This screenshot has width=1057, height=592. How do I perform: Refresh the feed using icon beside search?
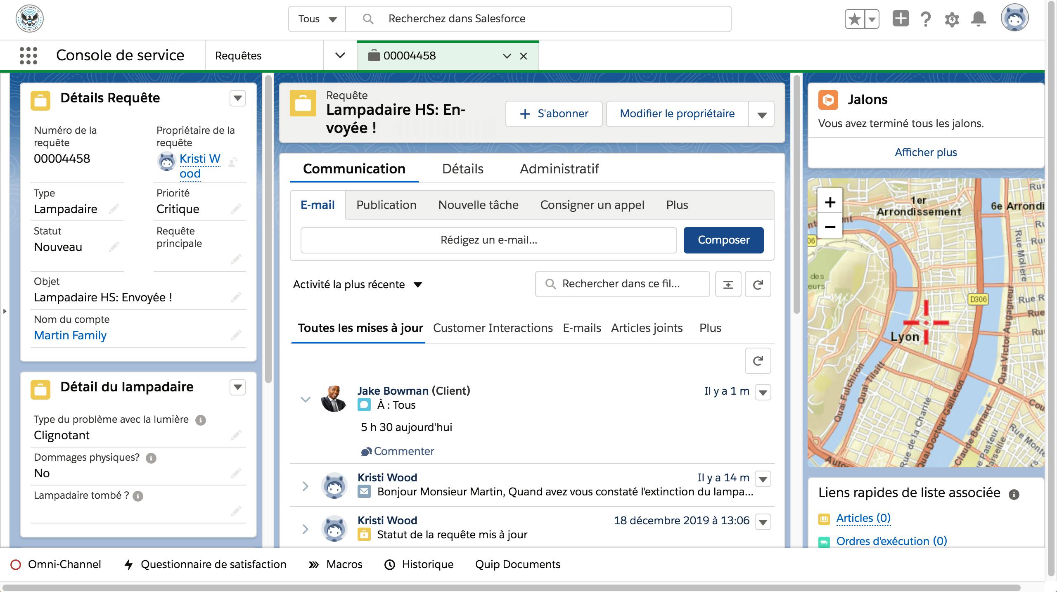[x=758, y=284]
